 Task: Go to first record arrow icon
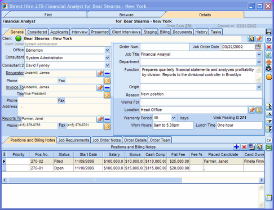point(269,106)
